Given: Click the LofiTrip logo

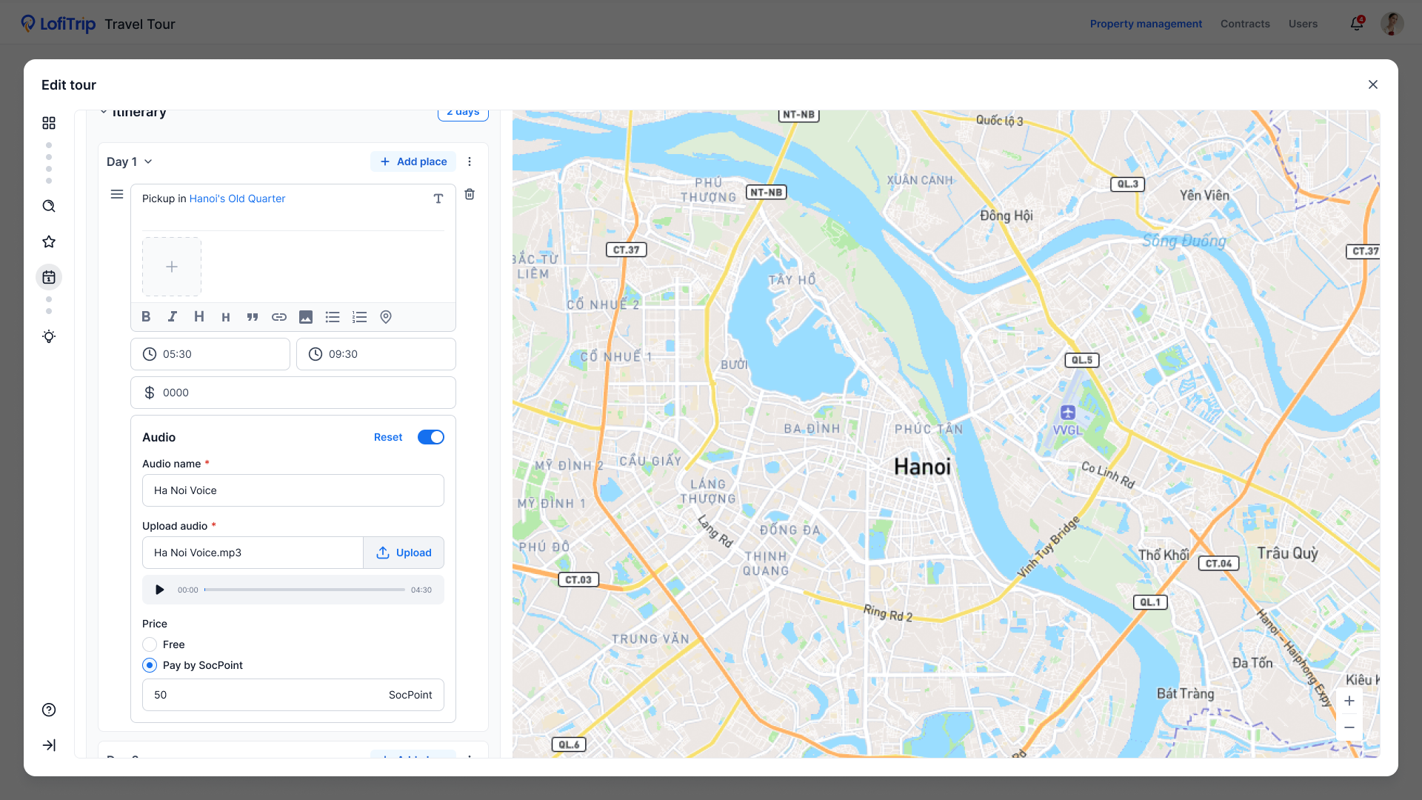Looking at the screenshot, I should 59,24.
